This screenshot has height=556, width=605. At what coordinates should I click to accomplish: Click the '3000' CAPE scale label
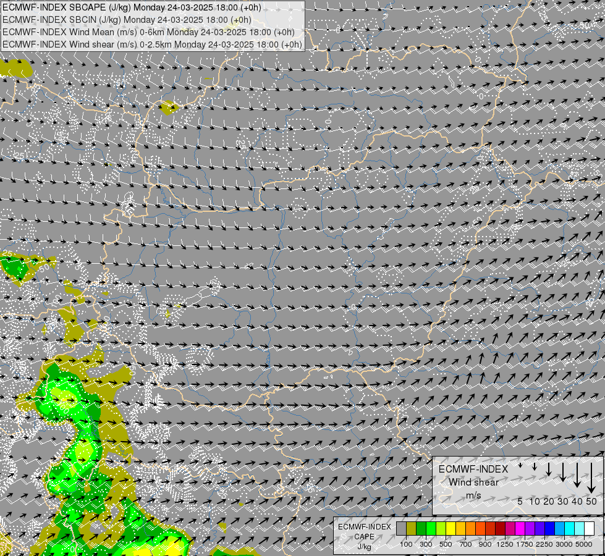click(564, 544)
